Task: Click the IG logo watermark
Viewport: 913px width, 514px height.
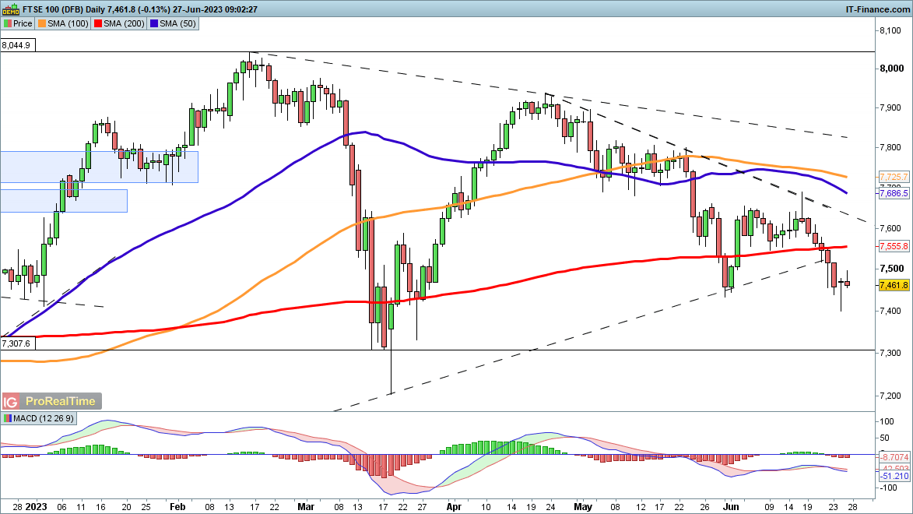Action: click(11, 402)
